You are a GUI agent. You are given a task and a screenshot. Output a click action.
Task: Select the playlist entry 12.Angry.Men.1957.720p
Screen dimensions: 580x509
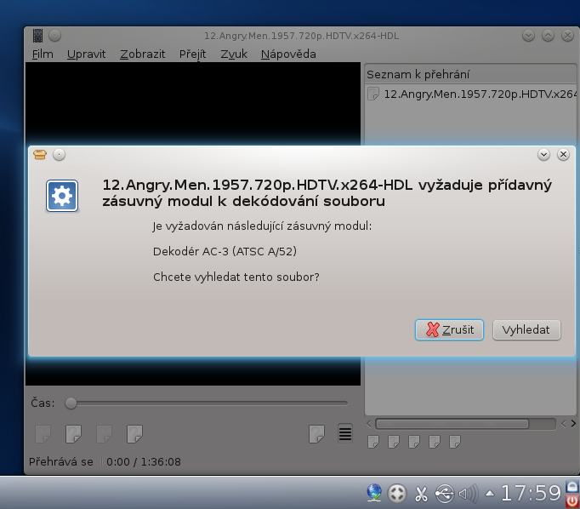click(471, 94)
